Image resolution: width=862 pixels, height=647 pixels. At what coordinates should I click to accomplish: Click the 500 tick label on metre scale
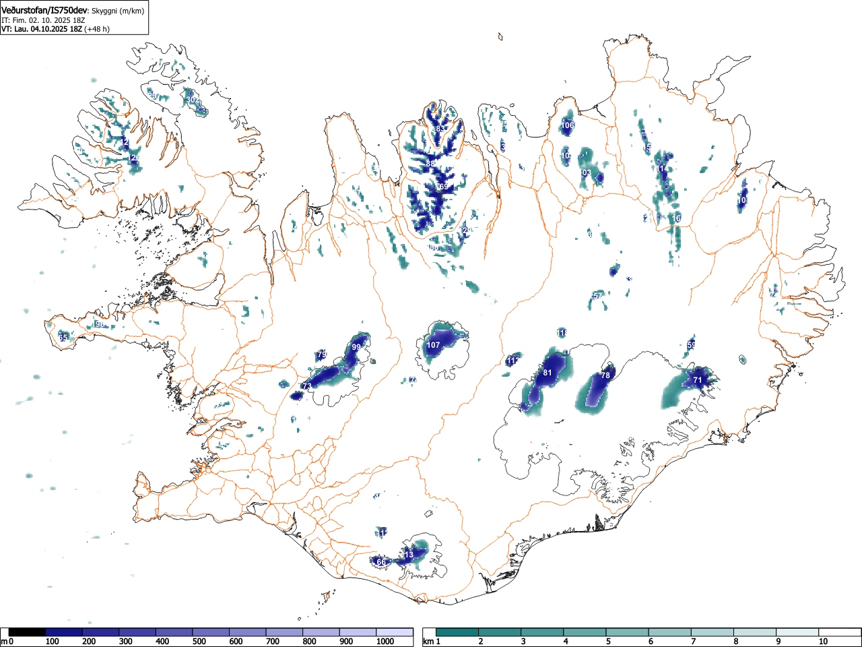[x=199, y=642]
